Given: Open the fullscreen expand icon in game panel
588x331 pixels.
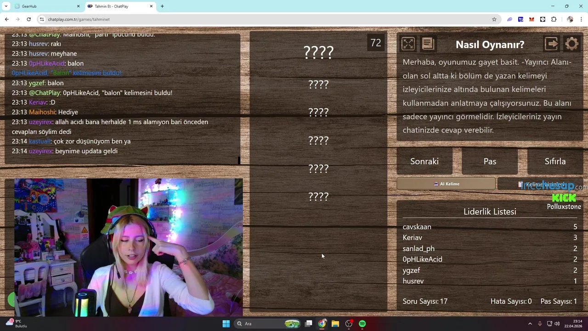Looking at the screenshot, I should pos(408,44).
